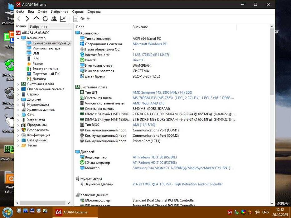
Task: Open the DirectX value link
Action: tap(138, 60)
